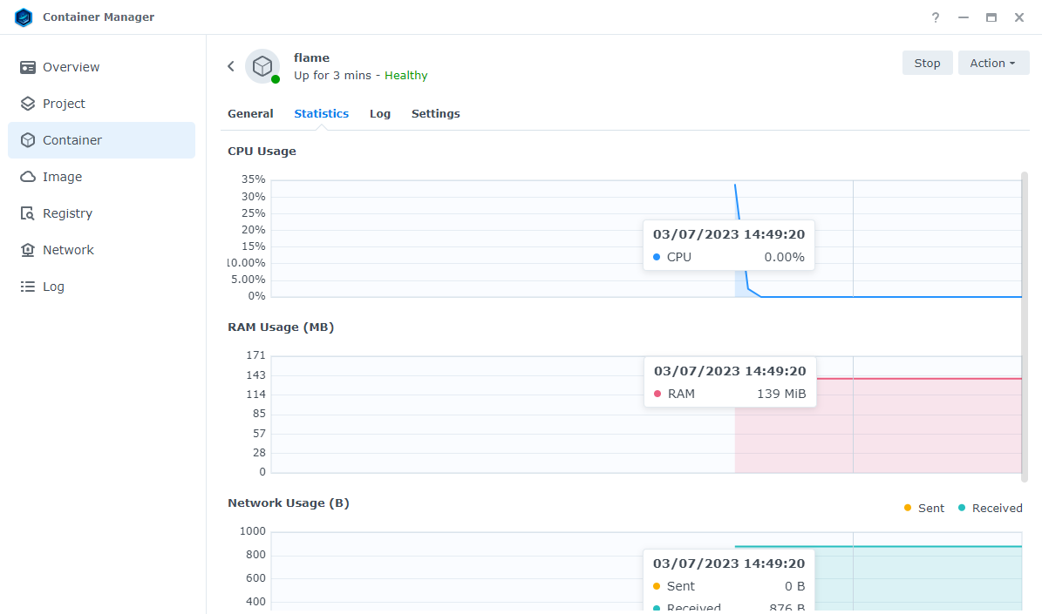
Task: Select Container in the sidebar
Action: pyautogui.click(x=102, y=140)
